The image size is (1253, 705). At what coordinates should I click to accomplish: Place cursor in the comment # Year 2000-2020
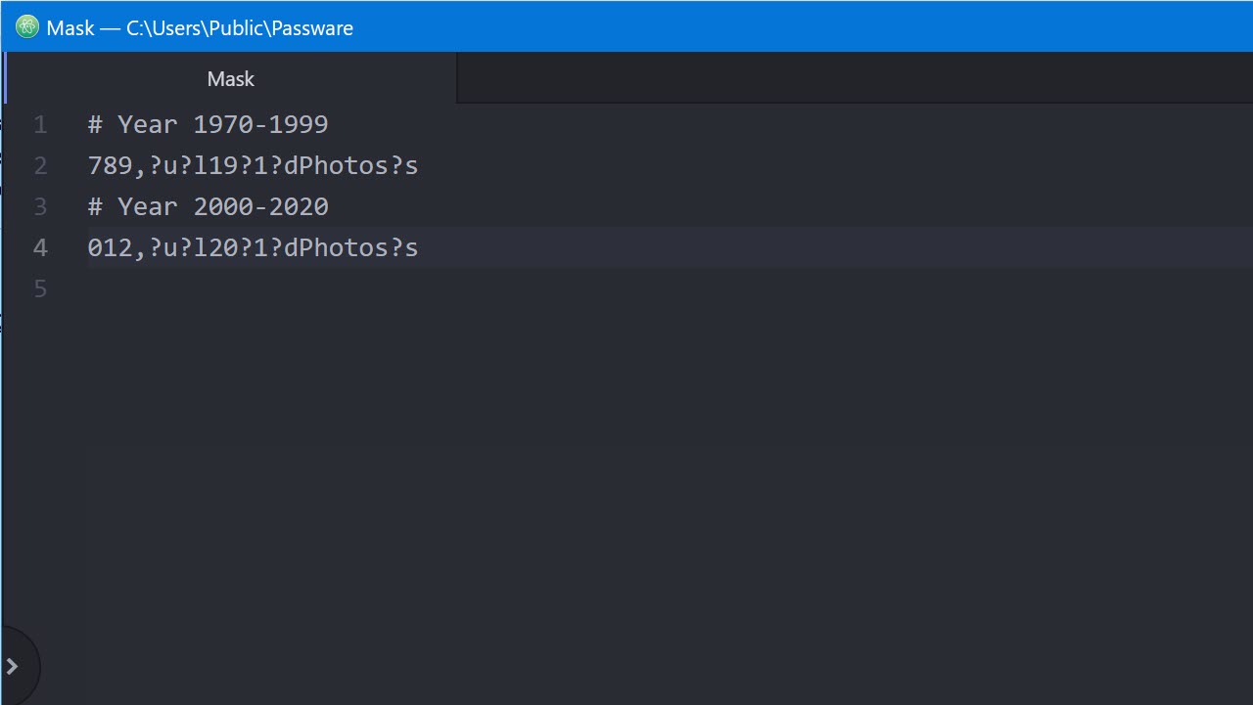(206, 206)
